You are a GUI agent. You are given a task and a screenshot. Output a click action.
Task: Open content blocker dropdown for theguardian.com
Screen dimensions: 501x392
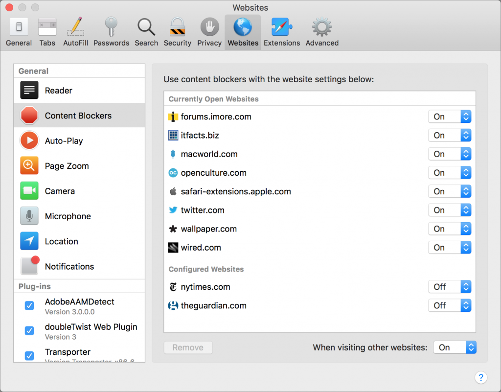click(450, 305)
